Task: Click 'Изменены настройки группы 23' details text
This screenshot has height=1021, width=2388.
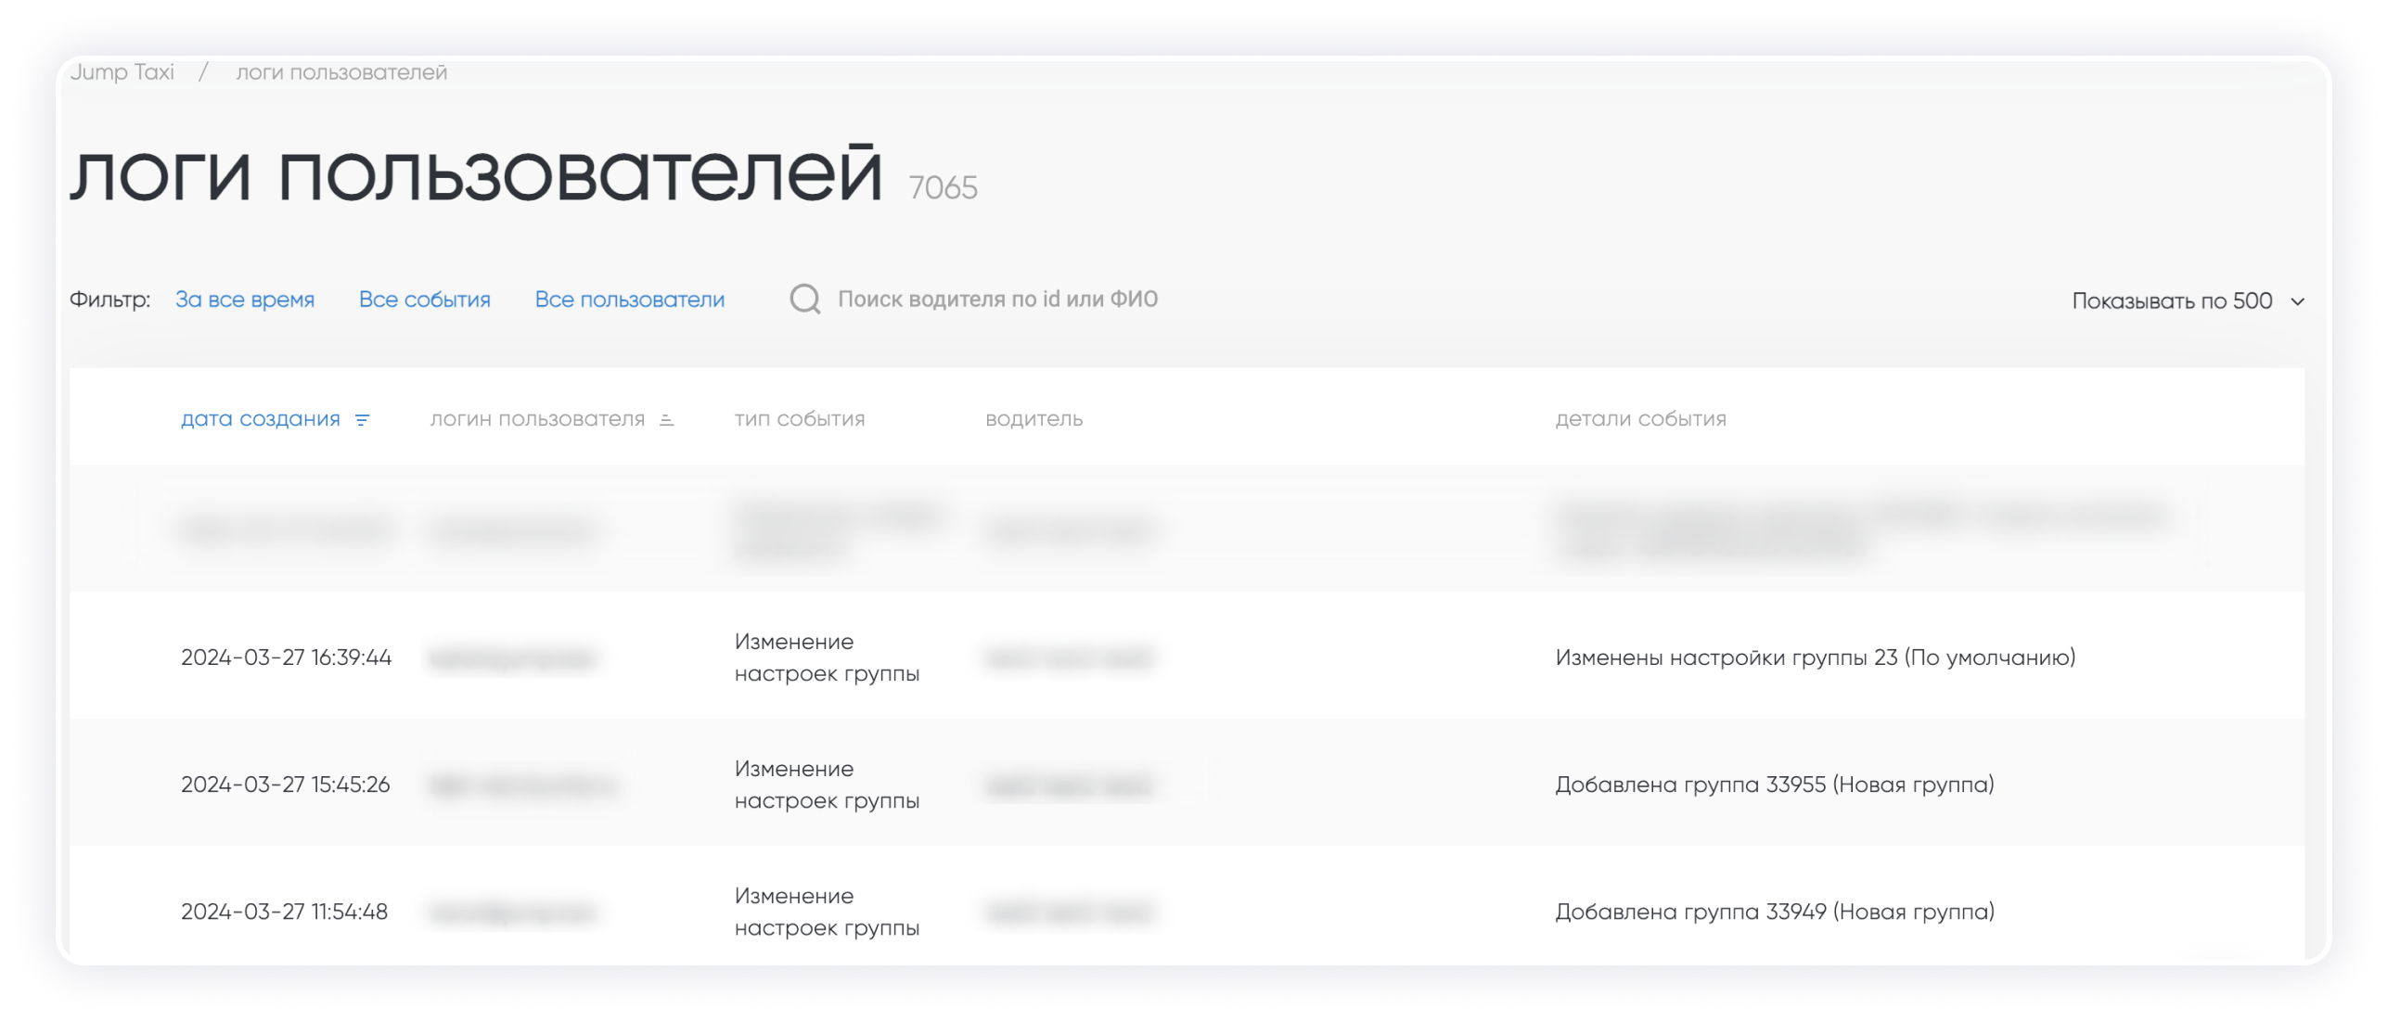Action: point(1815,657)
